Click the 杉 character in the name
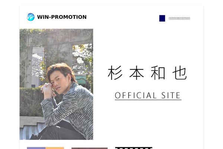The width and height of the screenshot is (223, 149). pos(115,73)
